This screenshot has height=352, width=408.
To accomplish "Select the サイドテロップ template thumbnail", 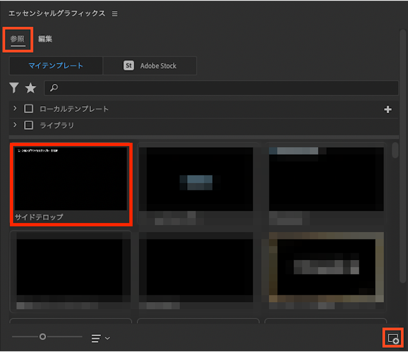I will tap(71, 179).
